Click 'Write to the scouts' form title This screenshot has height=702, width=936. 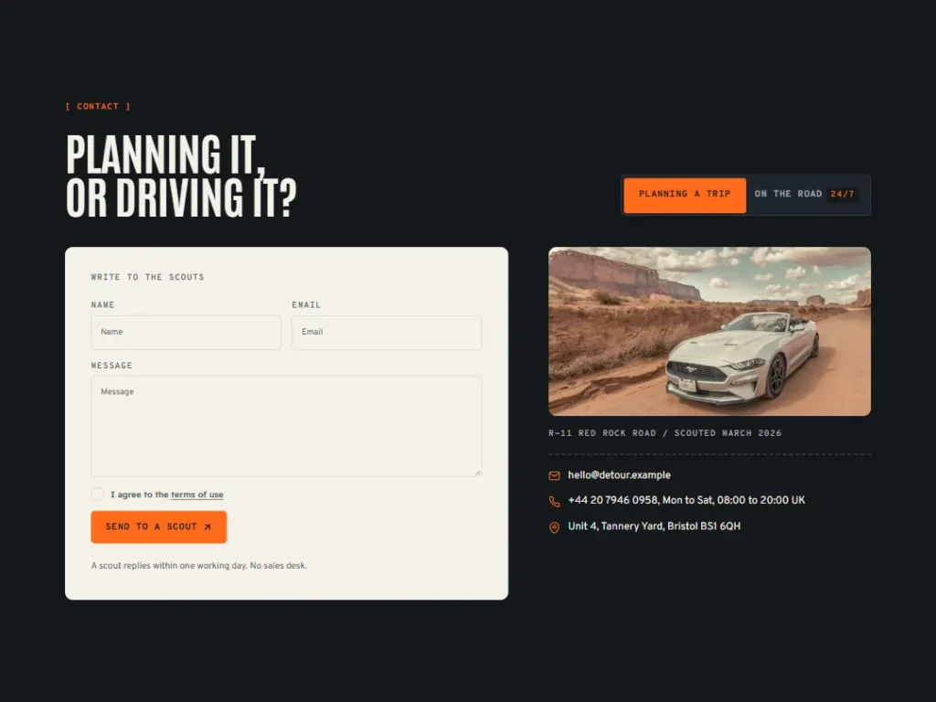pyautogui.click(x=147, y=277)
